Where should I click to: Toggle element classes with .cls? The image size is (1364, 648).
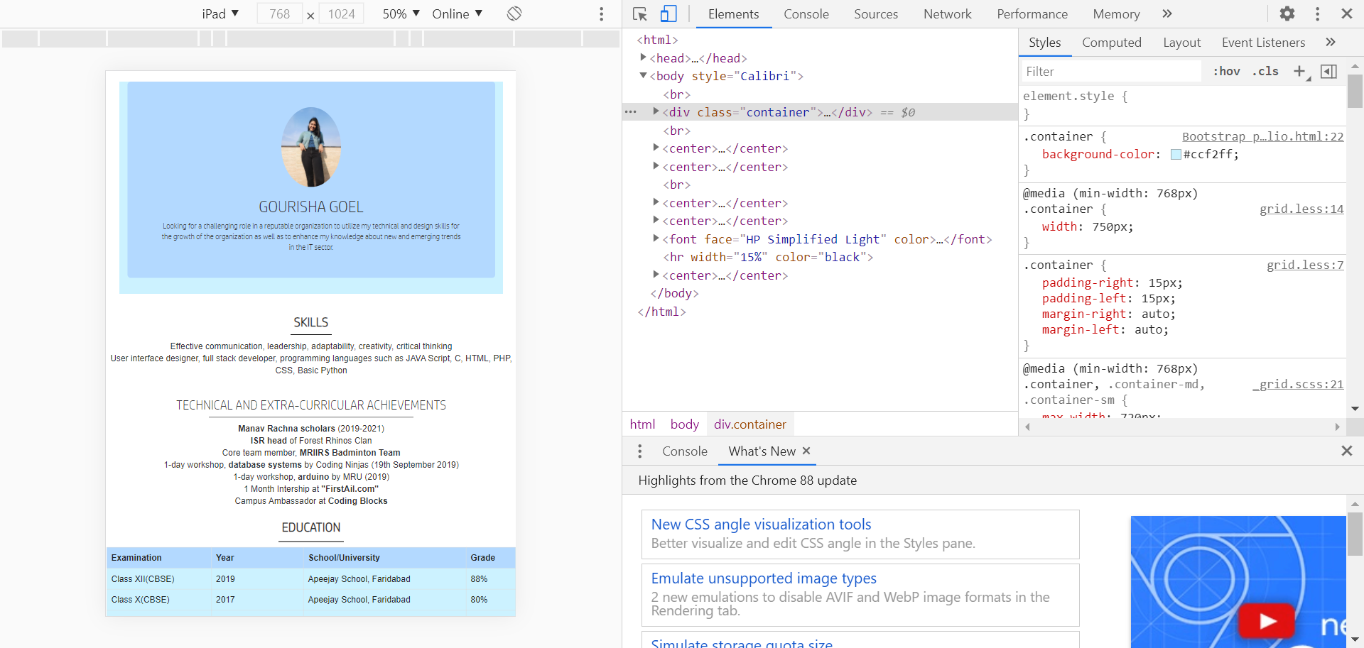coord(1266,71)
